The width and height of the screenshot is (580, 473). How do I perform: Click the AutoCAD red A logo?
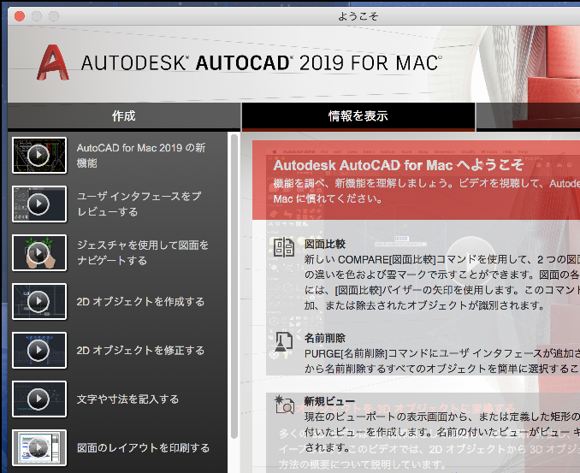pyautogui.click(x=52, y=62)
